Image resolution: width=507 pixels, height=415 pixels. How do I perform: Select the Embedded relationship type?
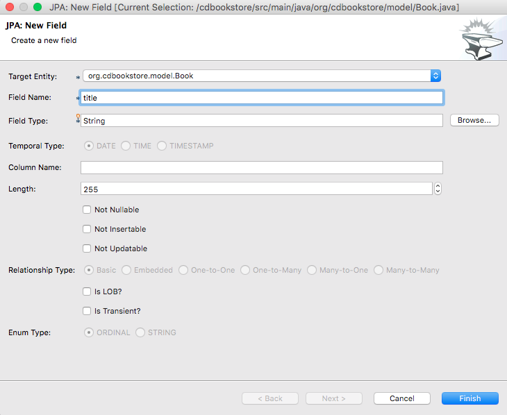pos(126,270)
